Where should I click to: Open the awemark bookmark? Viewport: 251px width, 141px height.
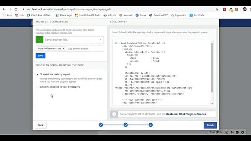point(126,15)
